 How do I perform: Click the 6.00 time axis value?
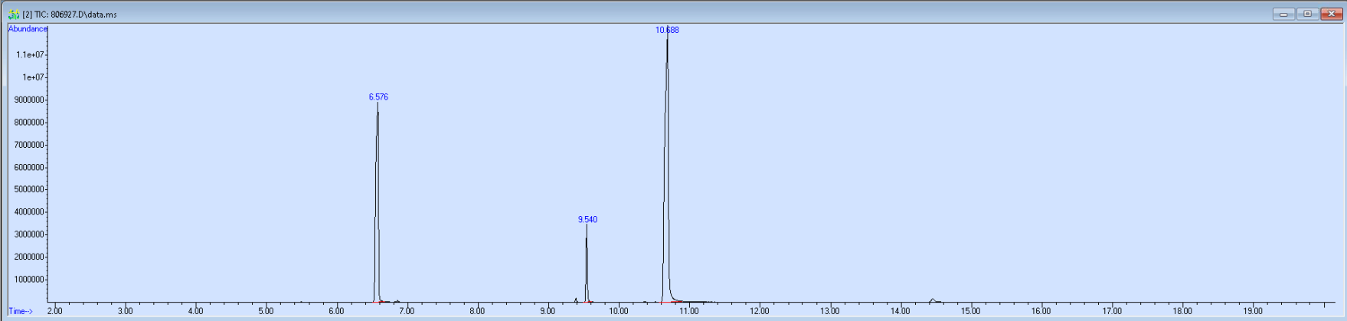336,311
